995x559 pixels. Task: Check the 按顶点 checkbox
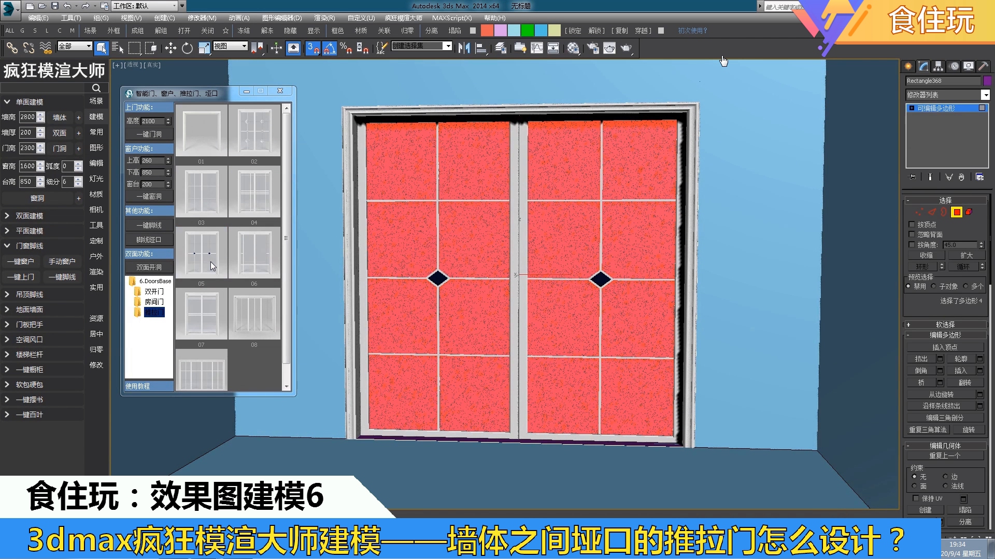tap(912, 224)
